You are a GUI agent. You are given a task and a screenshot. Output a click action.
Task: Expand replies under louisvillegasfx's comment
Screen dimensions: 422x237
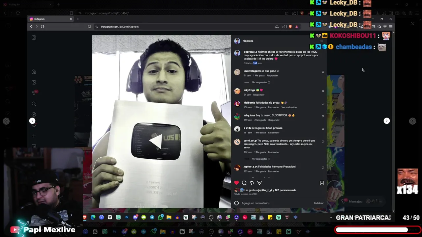pyautogui.click(x=261, y=82)
